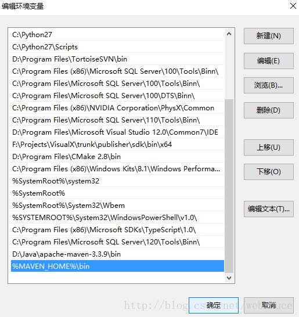Open 编辑文本(T)... text editor
299x317 pixels.
pyautogui.click(x=268, y=209)
